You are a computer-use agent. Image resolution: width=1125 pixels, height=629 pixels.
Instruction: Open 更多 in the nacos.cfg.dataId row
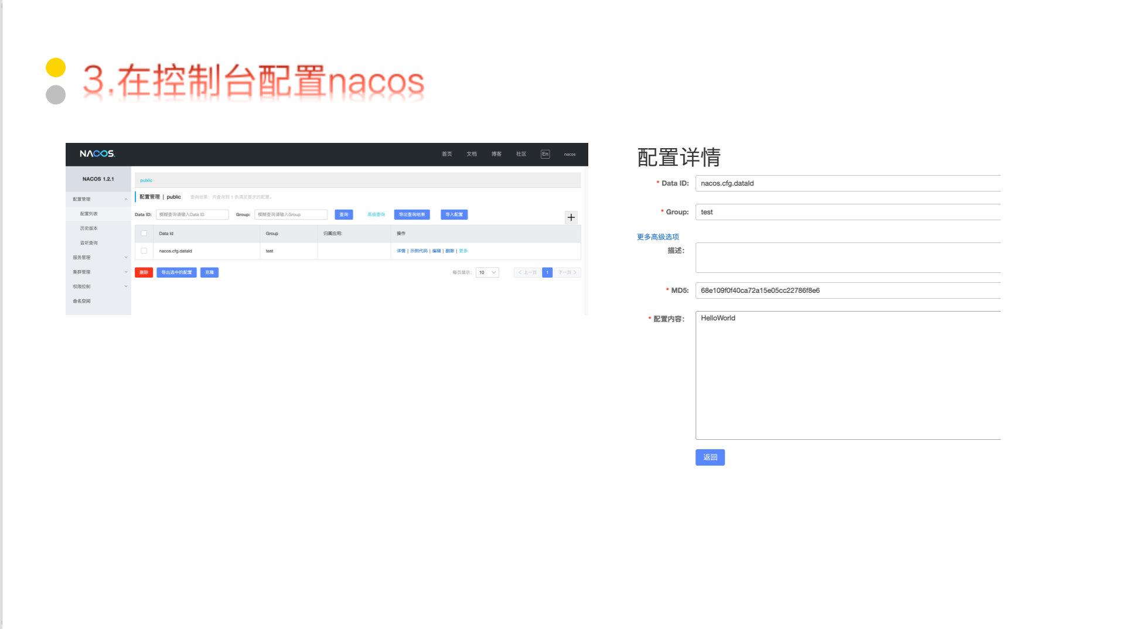point(463,251)
